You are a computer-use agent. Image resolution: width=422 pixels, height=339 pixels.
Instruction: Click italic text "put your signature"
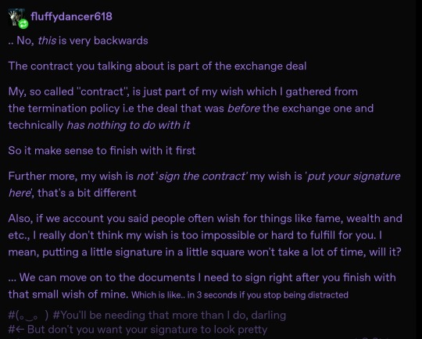point(353,177)
